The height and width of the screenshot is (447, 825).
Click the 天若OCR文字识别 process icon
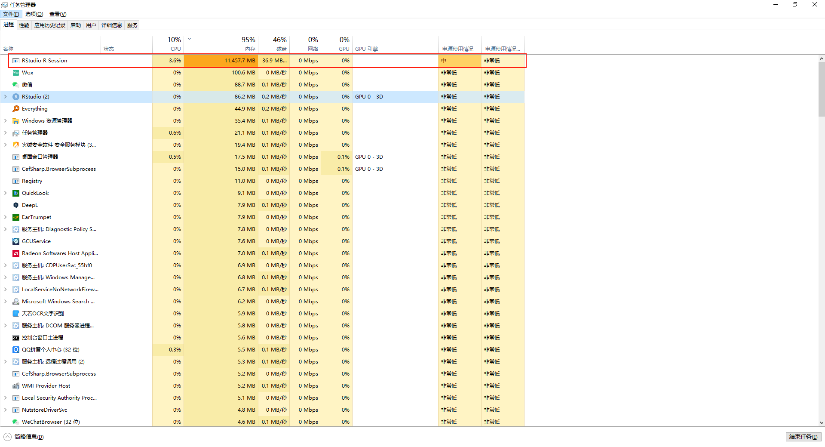point(15,314)
